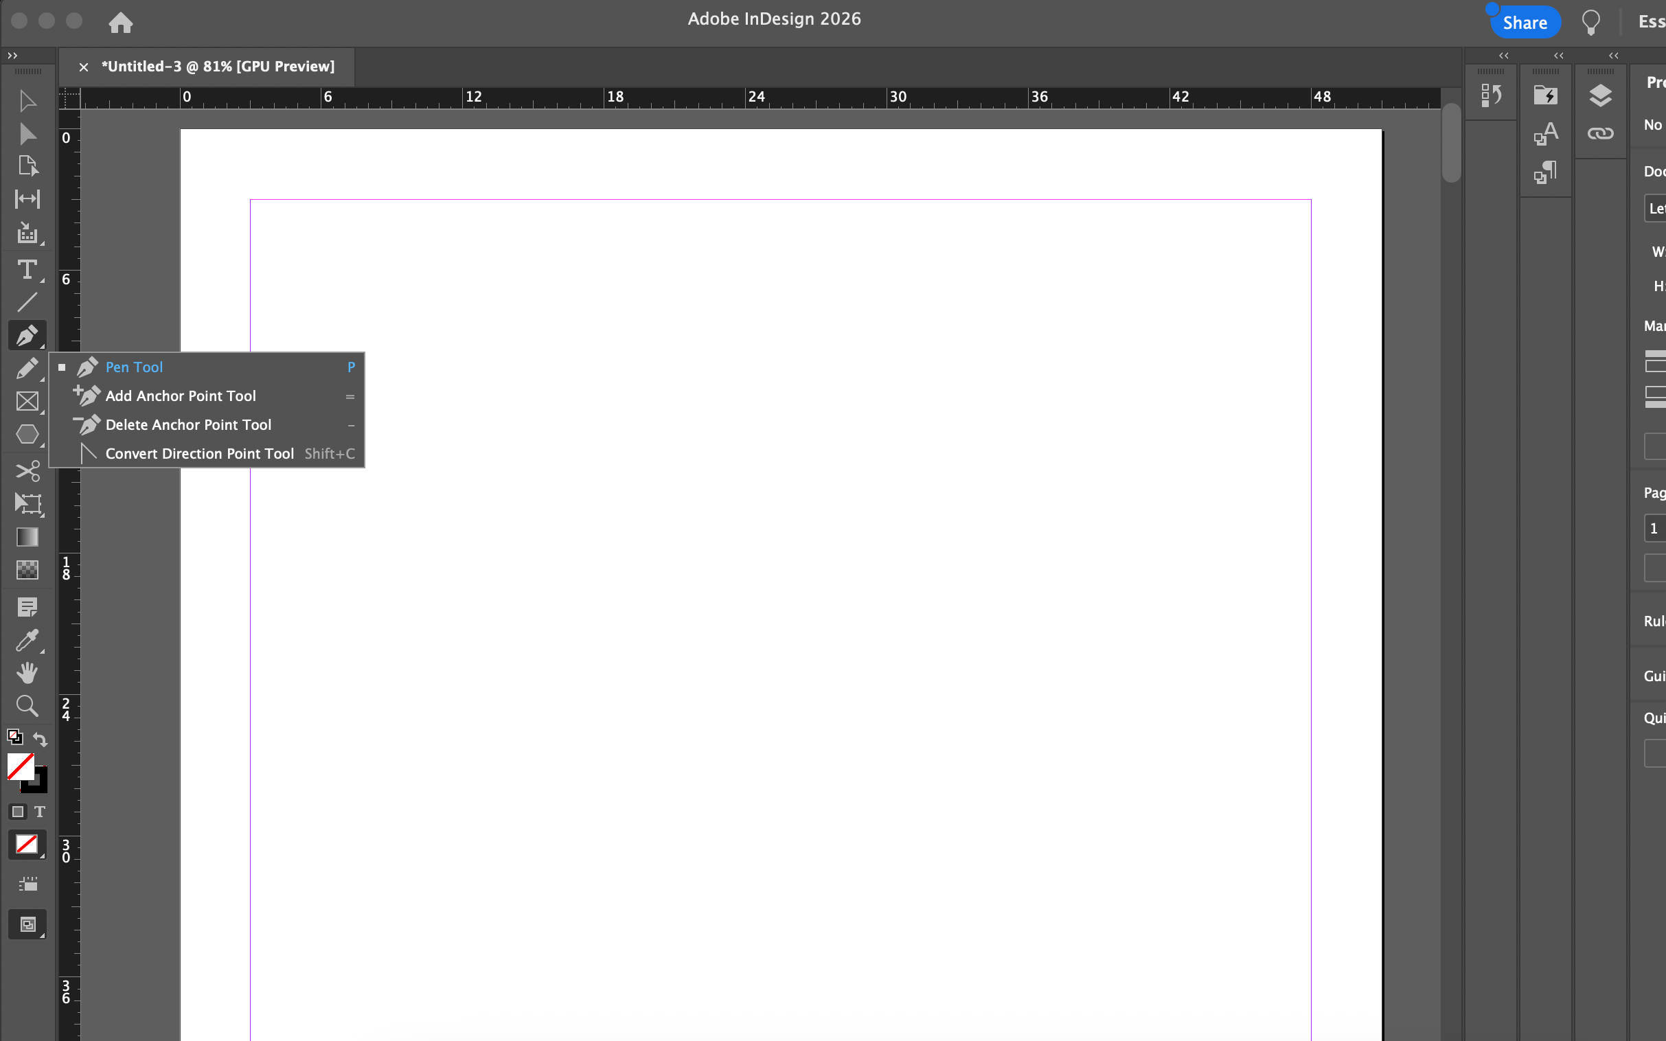Select the Eyedropper tool
This screenshot has width=1666, height=1041.
pos(27,640)
